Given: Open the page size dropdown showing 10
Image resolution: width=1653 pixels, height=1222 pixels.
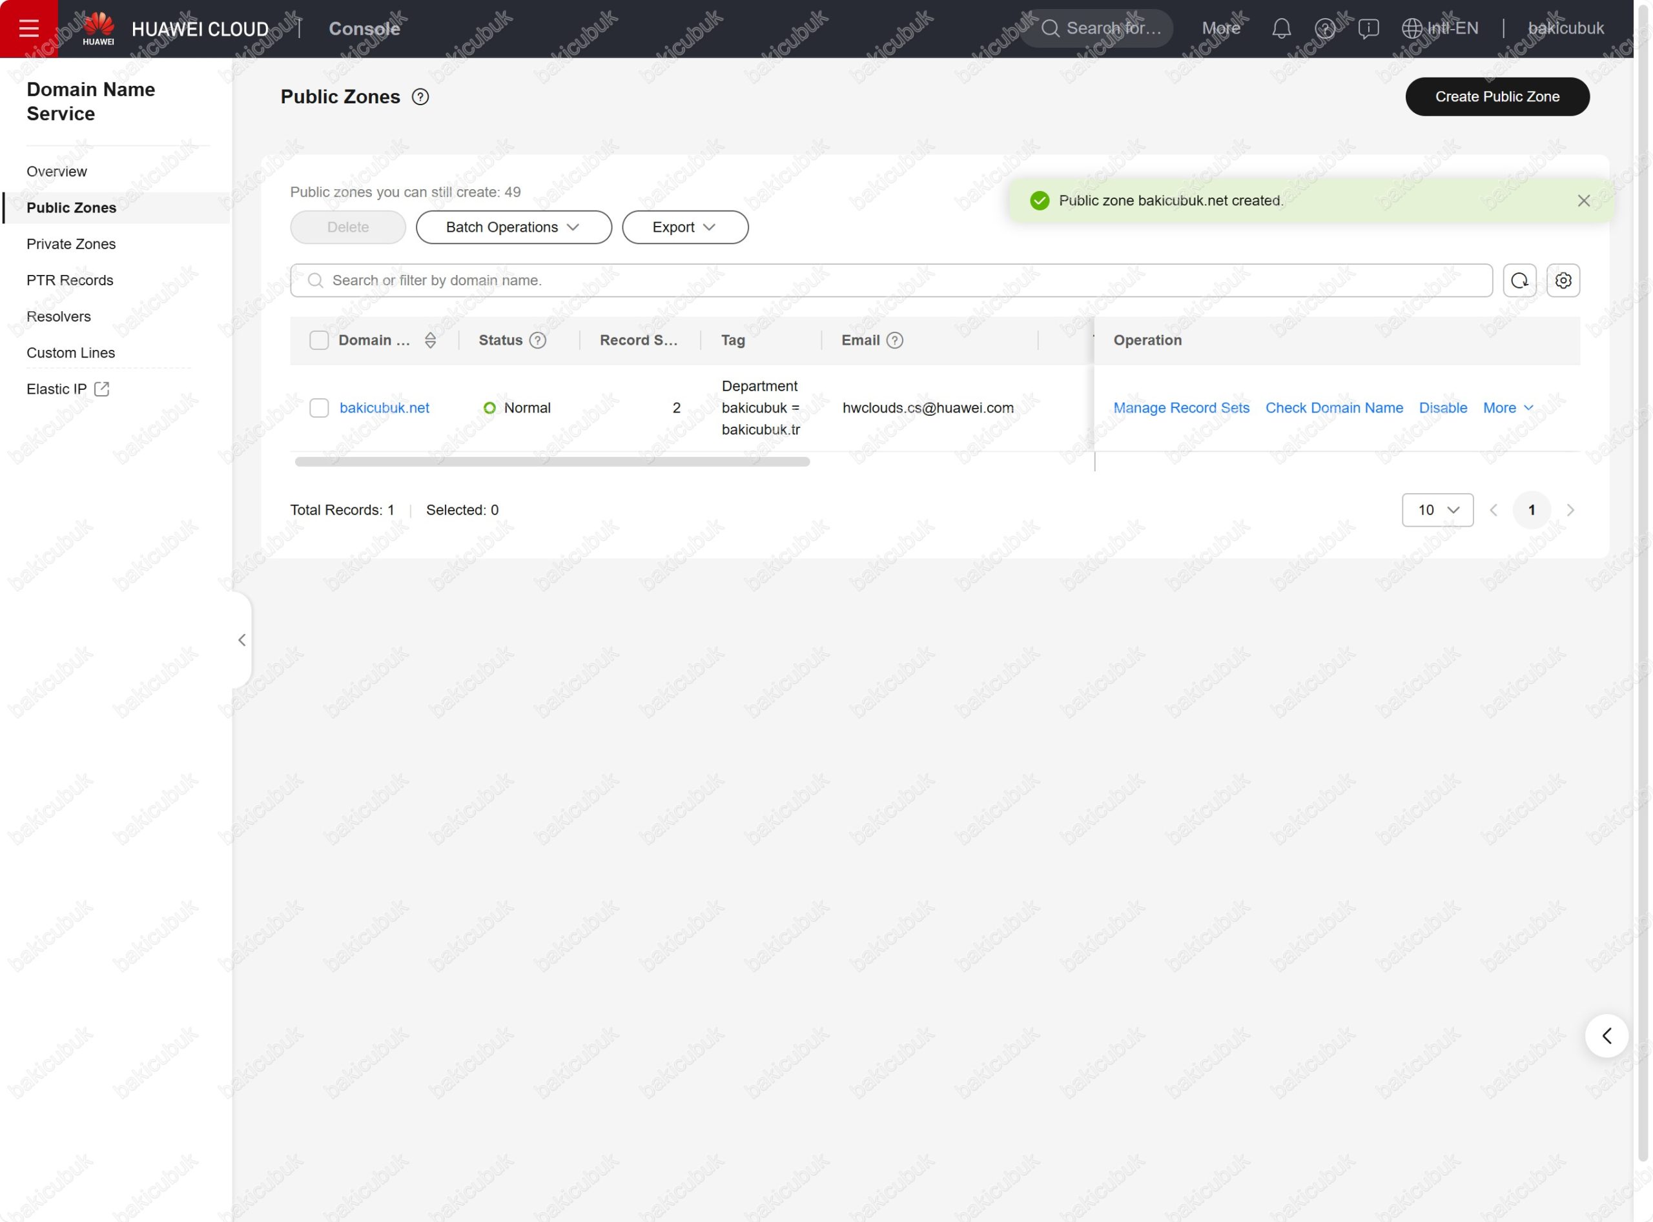Looking at the screenshot, I should point(1437,510).
